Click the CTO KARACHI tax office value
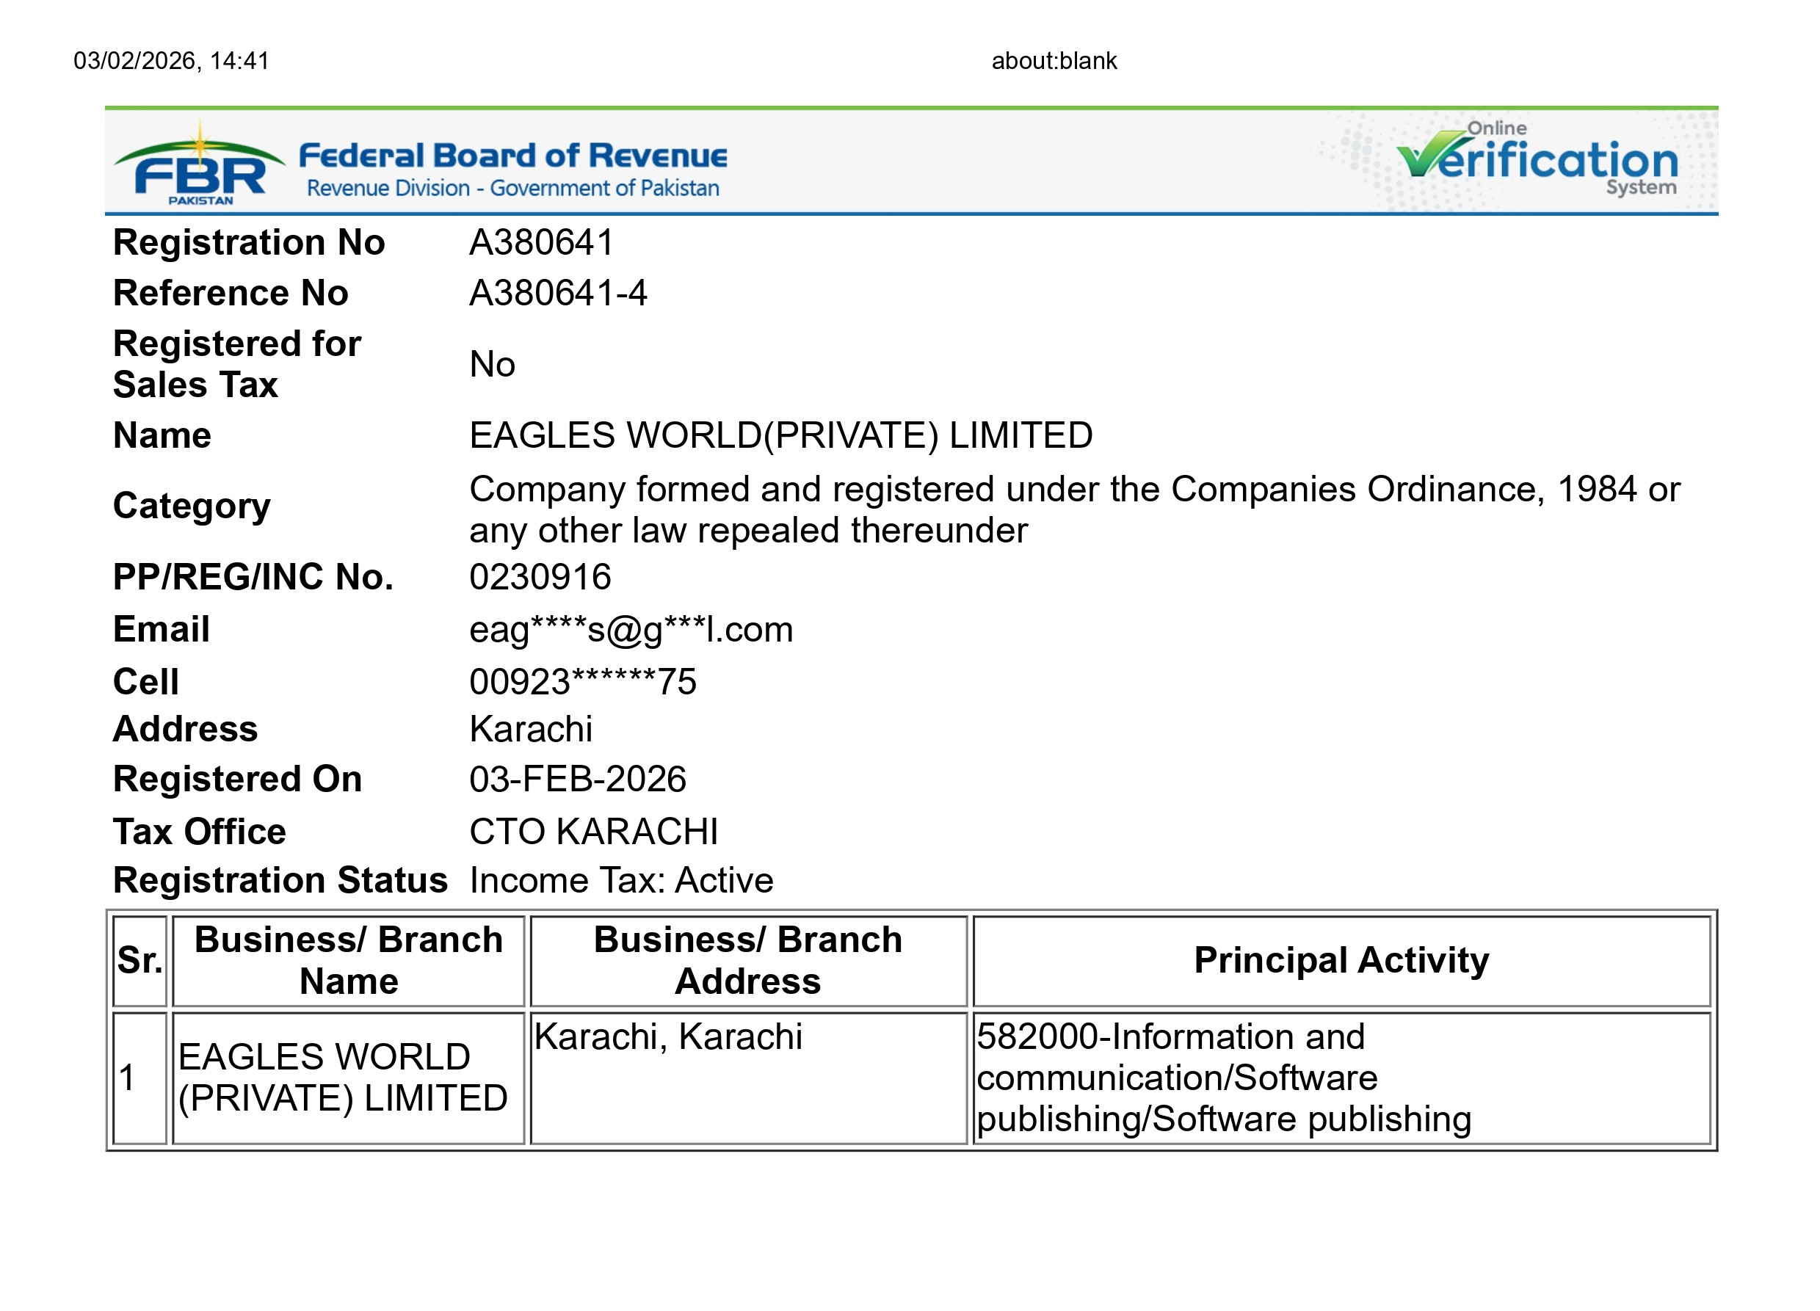The width and height of the screenshot is (1820, 1311). pos(594,832)
